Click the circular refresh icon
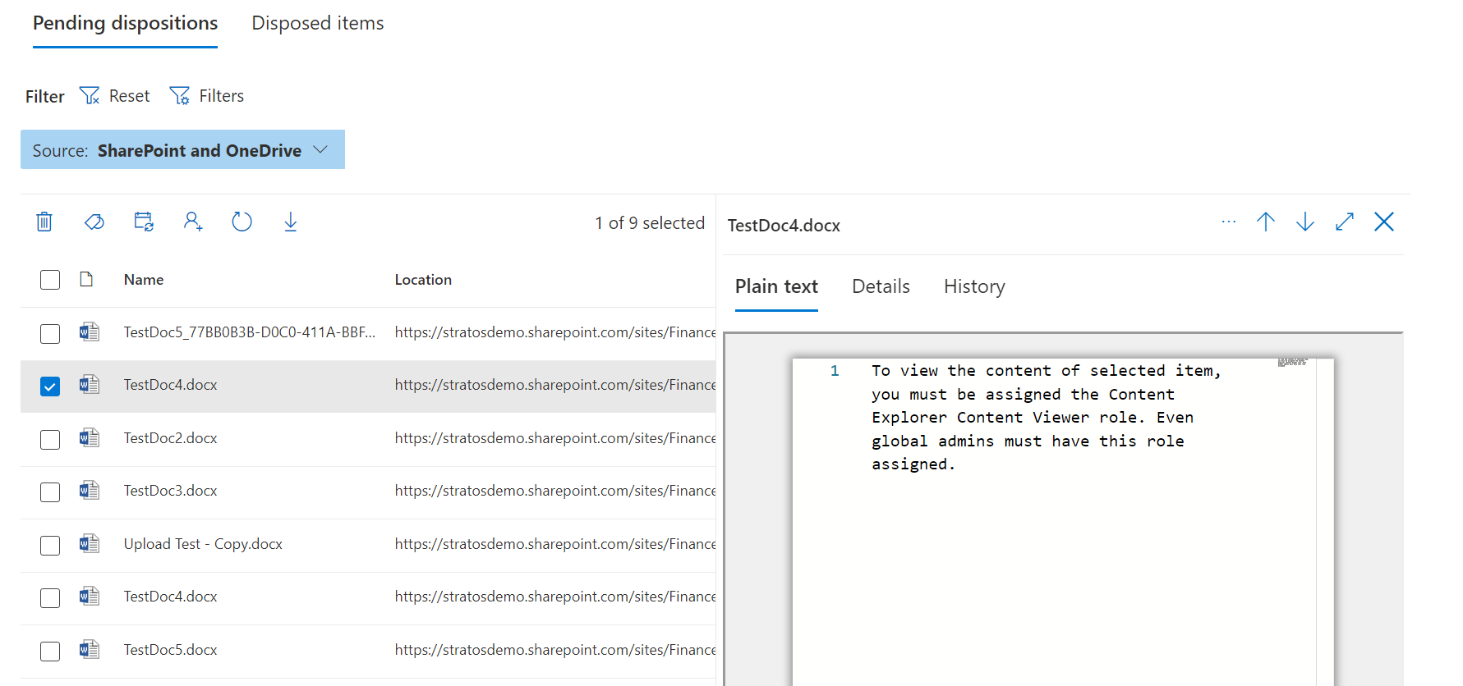Viewport: 1463px width, 686px height. [x=242, y=222]
